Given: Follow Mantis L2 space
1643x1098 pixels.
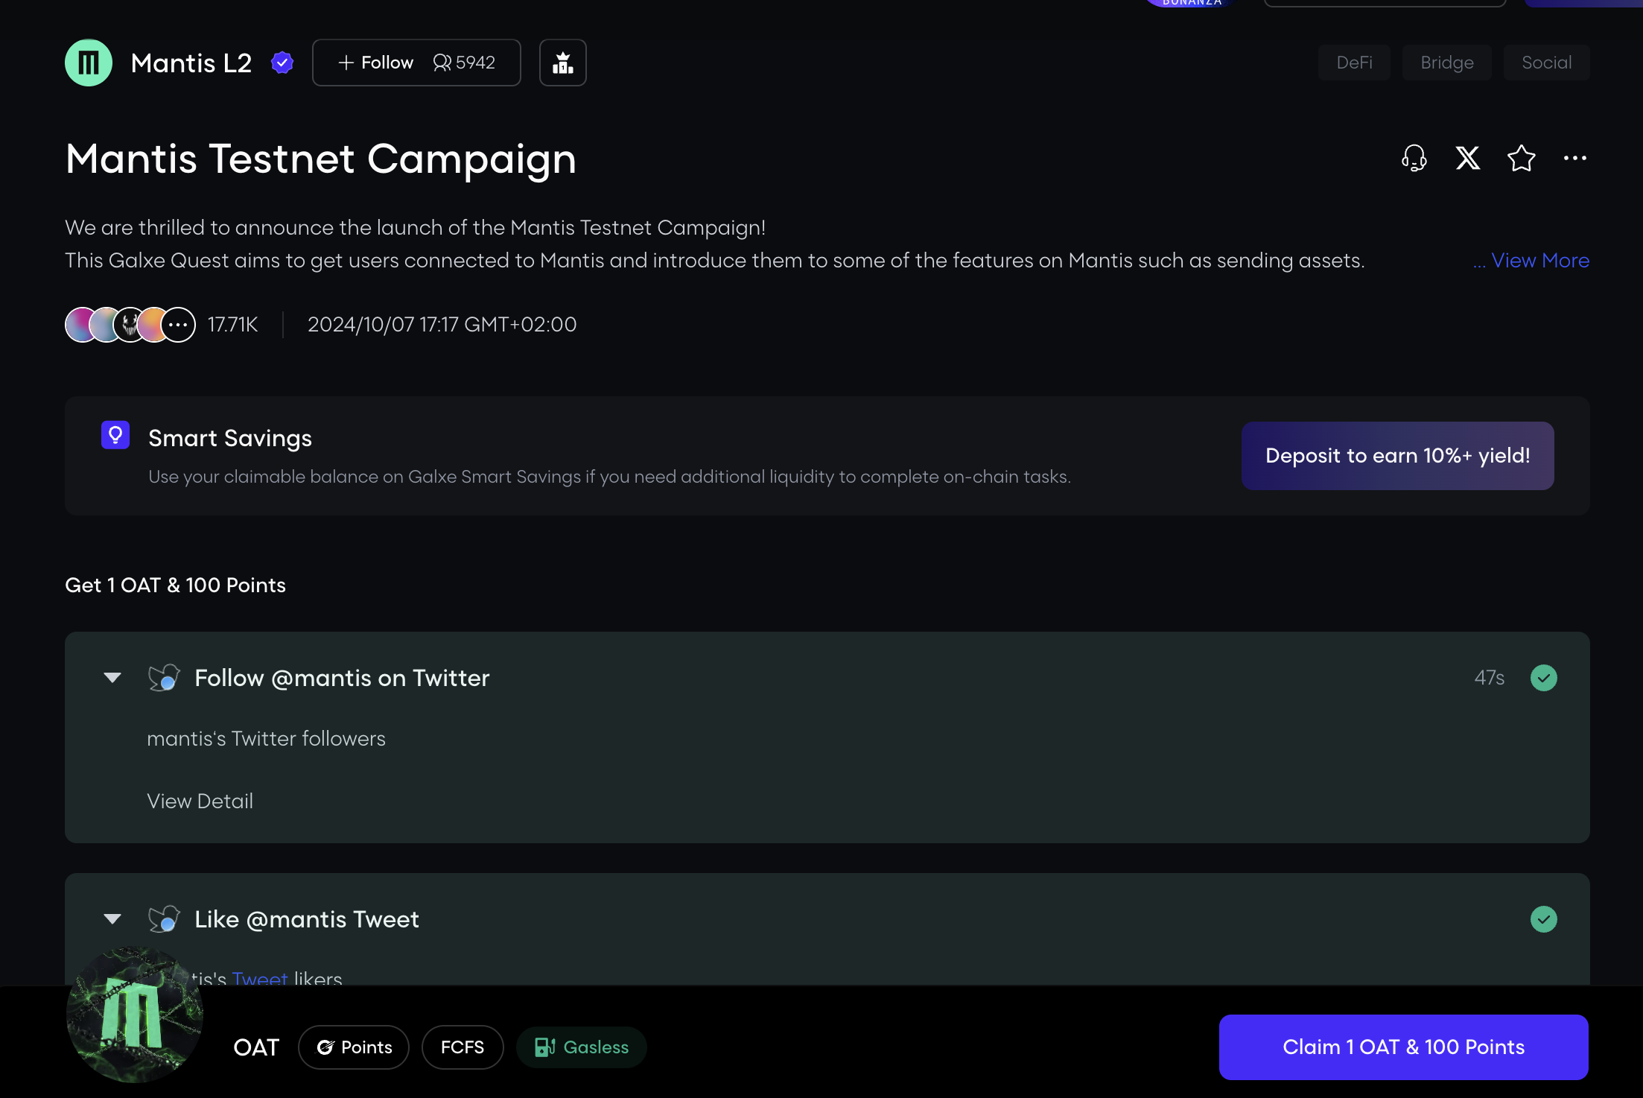Looking at the screenshot, I should (x=376, y=63).
